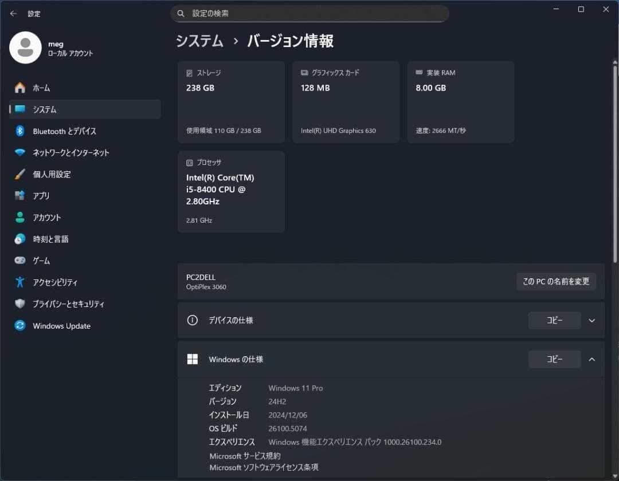The height and width of the screenshot is (481, 619).
Task: Open ゲーム settings with the controller icon
Action: pyautogui.click(x=21, y=261)
